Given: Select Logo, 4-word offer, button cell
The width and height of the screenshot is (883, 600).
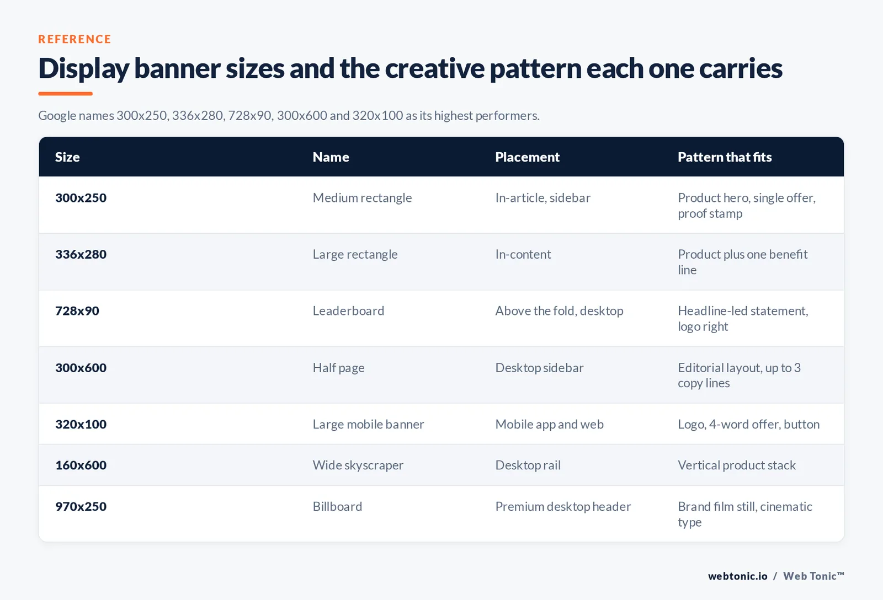Looking at the screenshot, I should 748,424.
